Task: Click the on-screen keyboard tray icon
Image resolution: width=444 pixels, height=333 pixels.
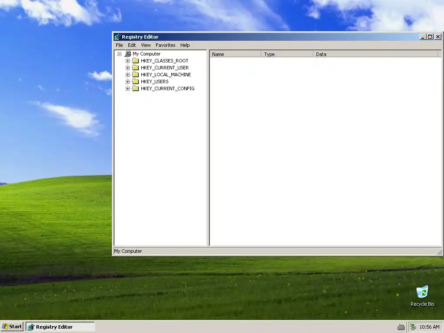Action: 401,327
